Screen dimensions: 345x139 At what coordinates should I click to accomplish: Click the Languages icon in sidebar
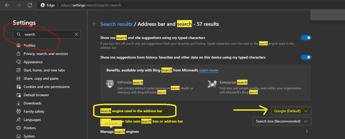tap(19, 120)
